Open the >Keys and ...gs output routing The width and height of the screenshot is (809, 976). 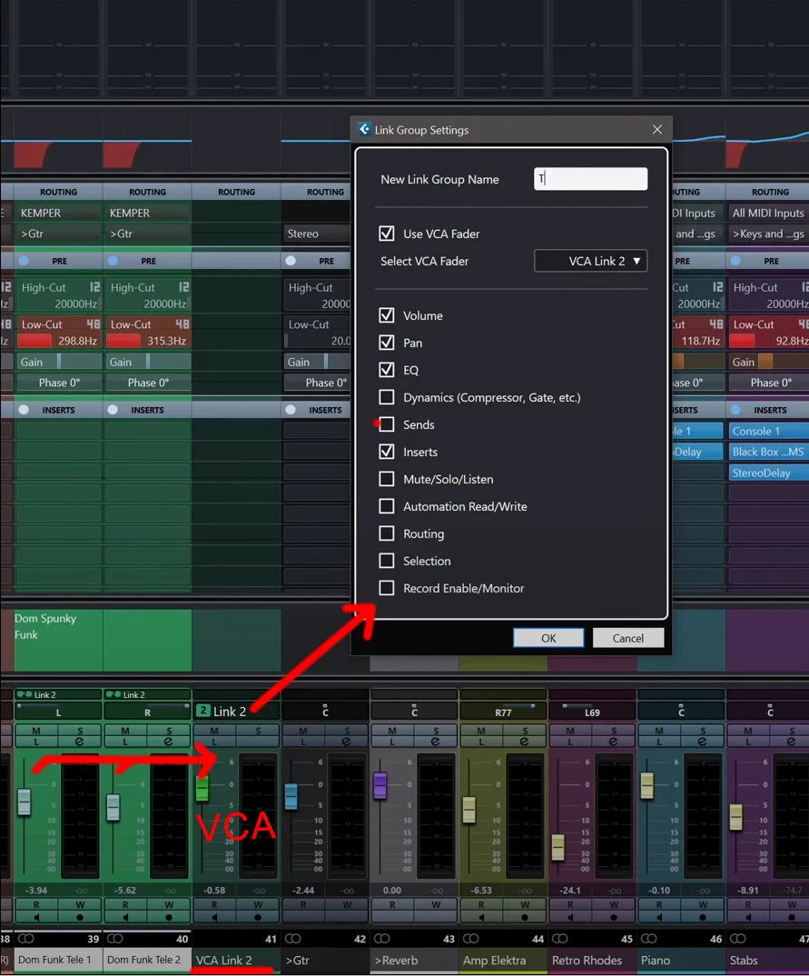[768, 234]
